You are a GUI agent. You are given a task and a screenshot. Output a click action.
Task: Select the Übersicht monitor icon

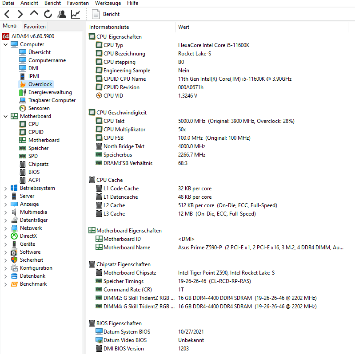pyautogui.click(x=23, y=52)
